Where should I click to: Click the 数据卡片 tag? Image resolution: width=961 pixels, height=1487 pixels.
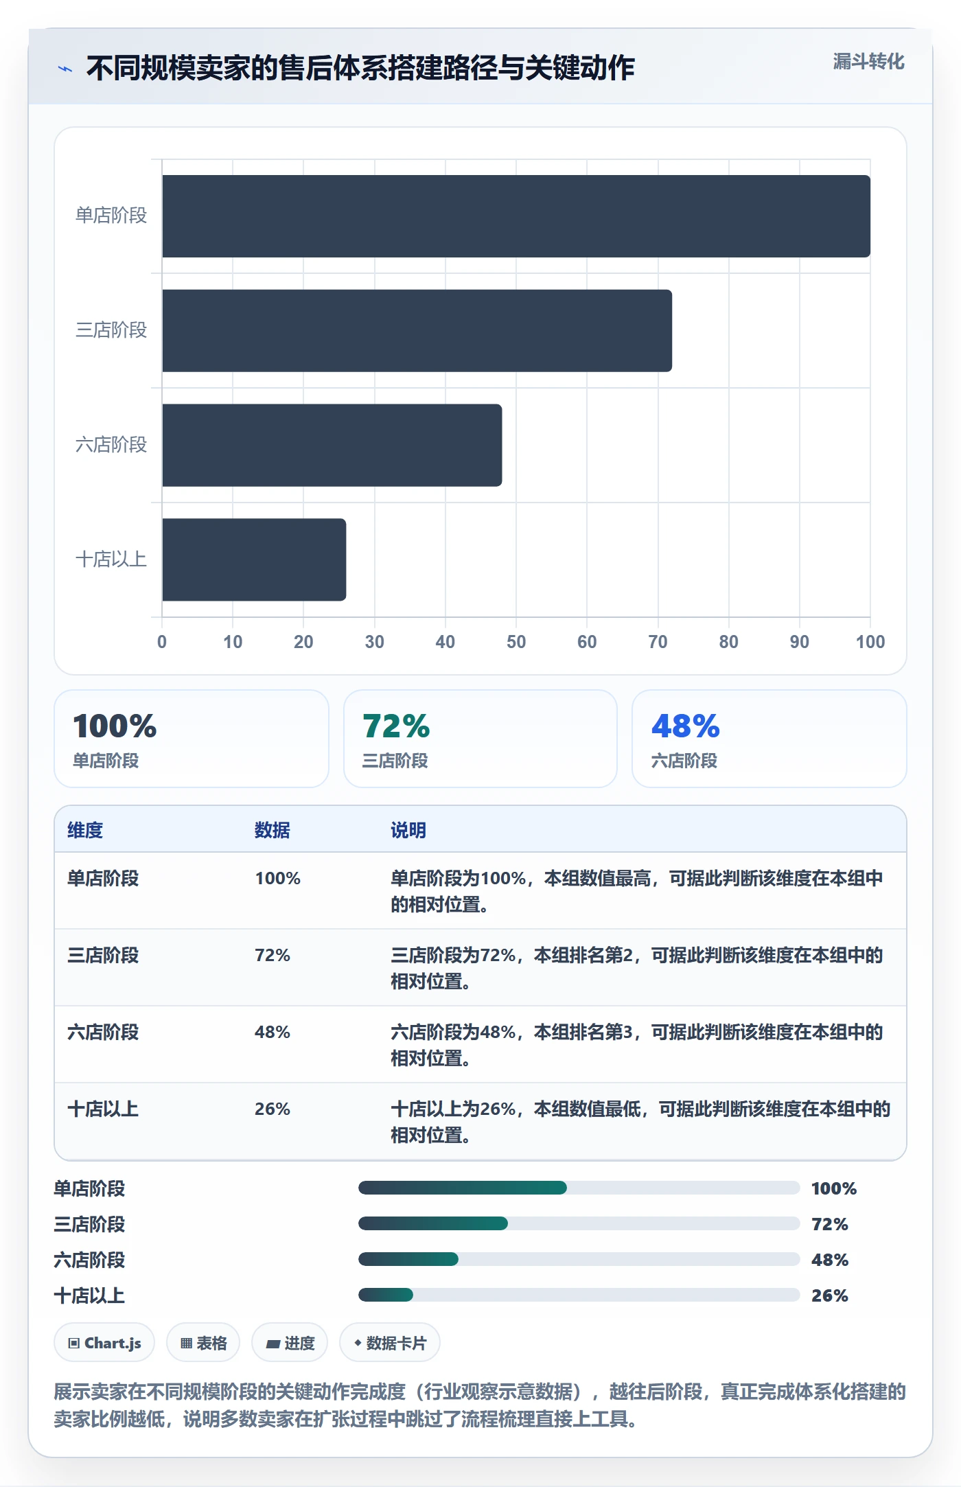(390, 1343)
